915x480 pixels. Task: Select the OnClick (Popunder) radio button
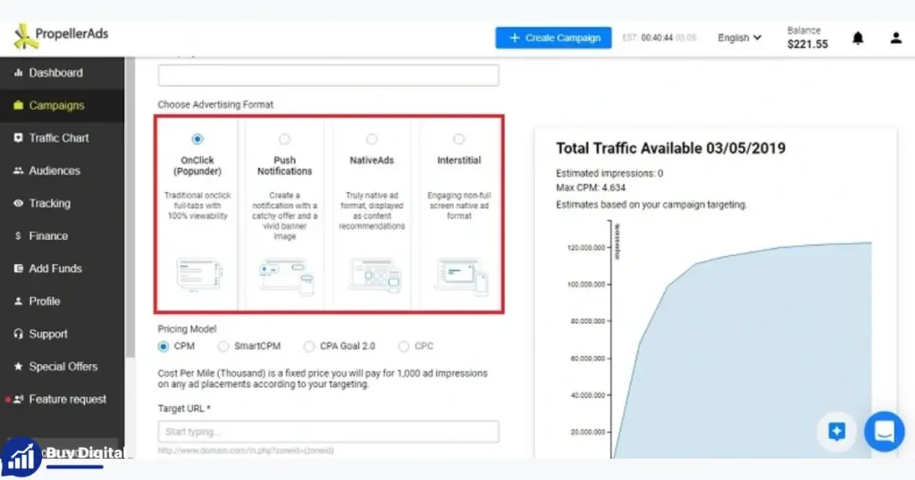pyautogui.click(x=197, y=139)
